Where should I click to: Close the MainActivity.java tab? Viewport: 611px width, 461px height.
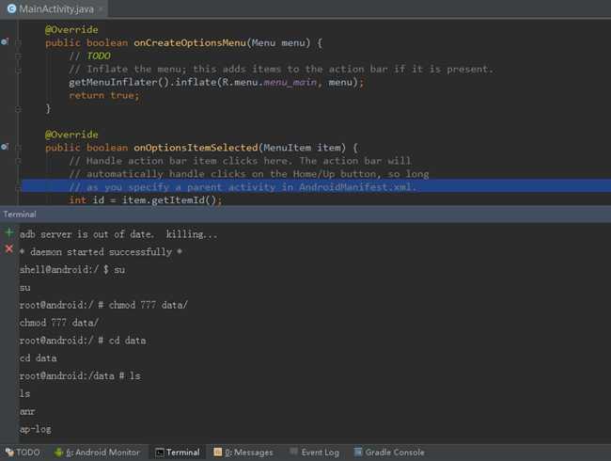(x=102, y=9)
